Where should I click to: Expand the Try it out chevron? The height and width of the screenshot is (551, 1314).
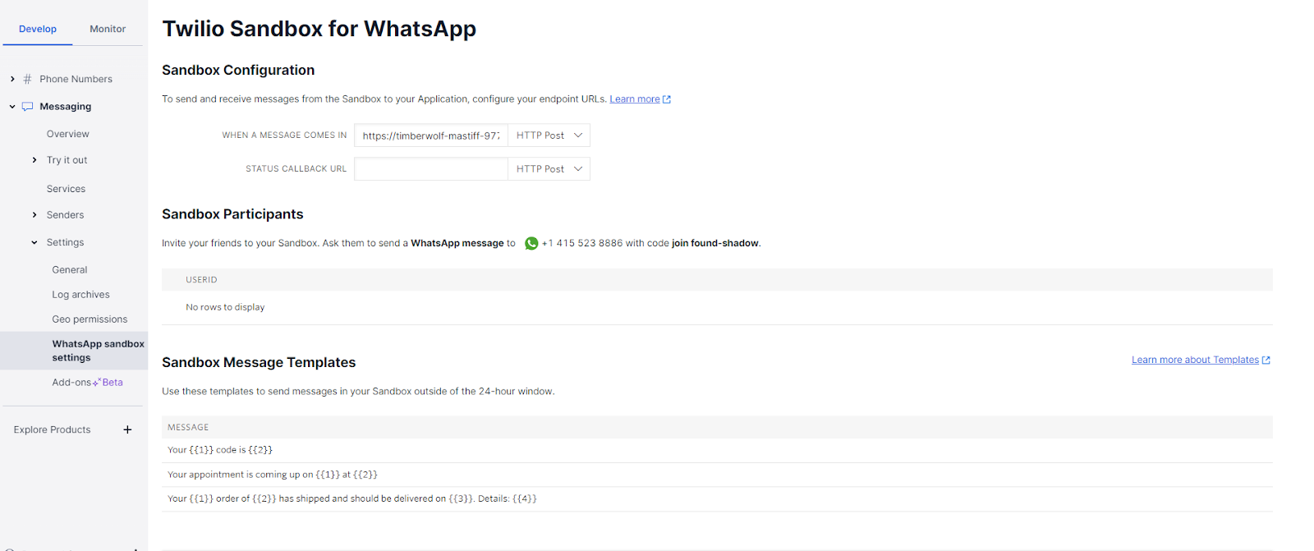(34, 160)
